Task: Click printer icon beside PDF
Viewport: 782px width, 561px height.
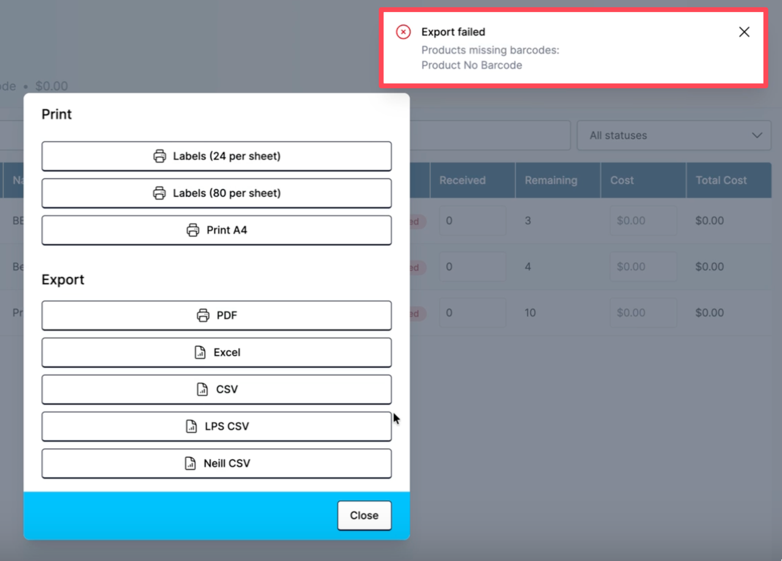Action: click(x=203, y=315)
